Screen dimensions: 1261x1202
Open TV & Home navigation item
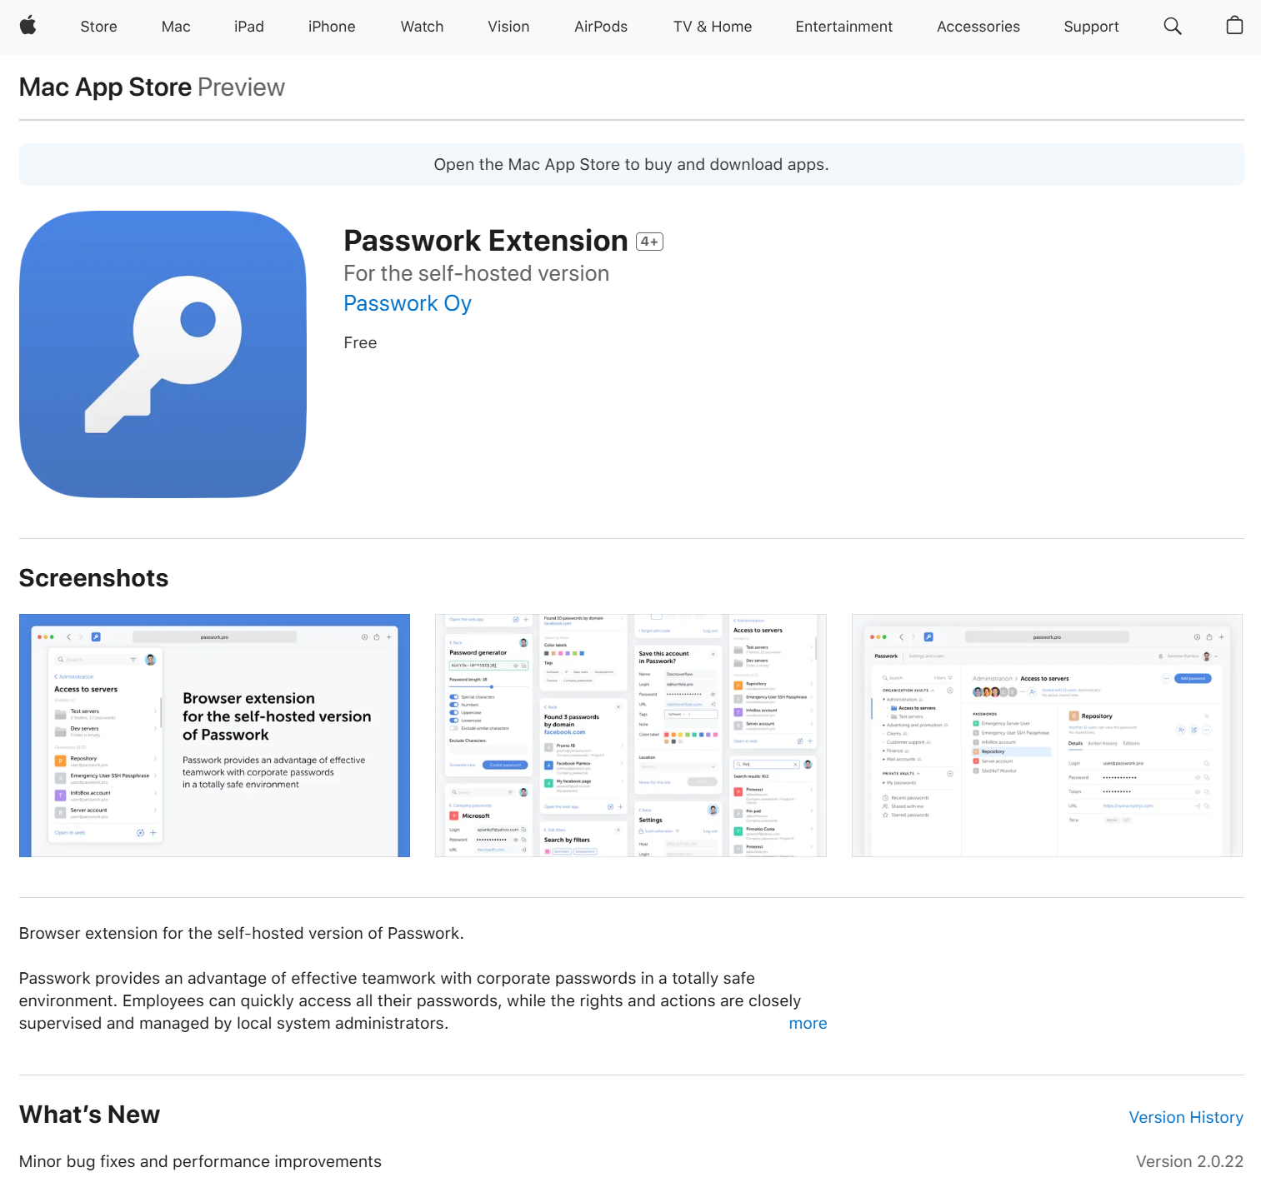[713, 27]
